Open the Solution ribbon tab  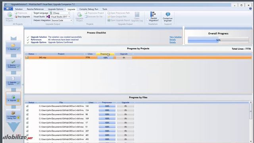19,9
